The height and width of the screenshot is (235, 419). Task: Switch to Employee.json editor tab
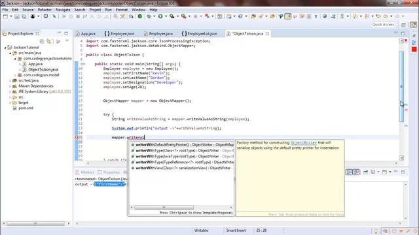(x=119, y=33)
